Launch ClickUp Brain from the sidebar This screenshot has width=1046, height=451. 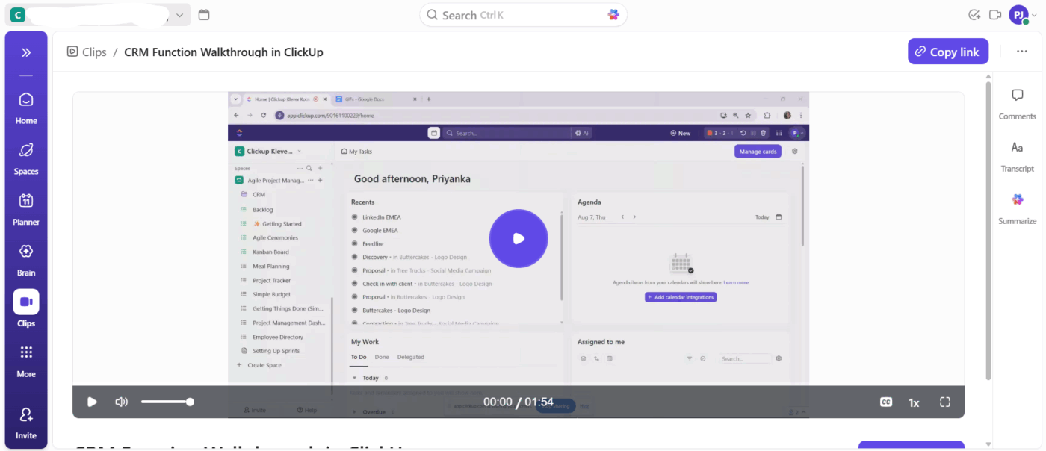pos(25,257)
